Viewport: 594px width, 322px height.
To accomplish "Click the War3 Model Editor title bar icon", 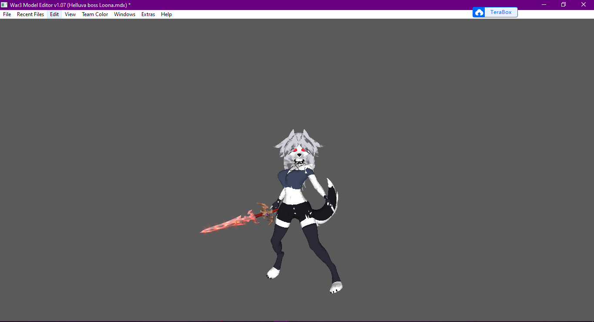I will pyautogui.click(x=4, y=5).
